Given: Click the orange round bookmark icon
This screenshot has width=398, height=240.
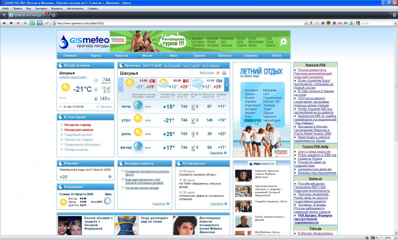Looking at the screenshot, I should (x=328, y=23).
